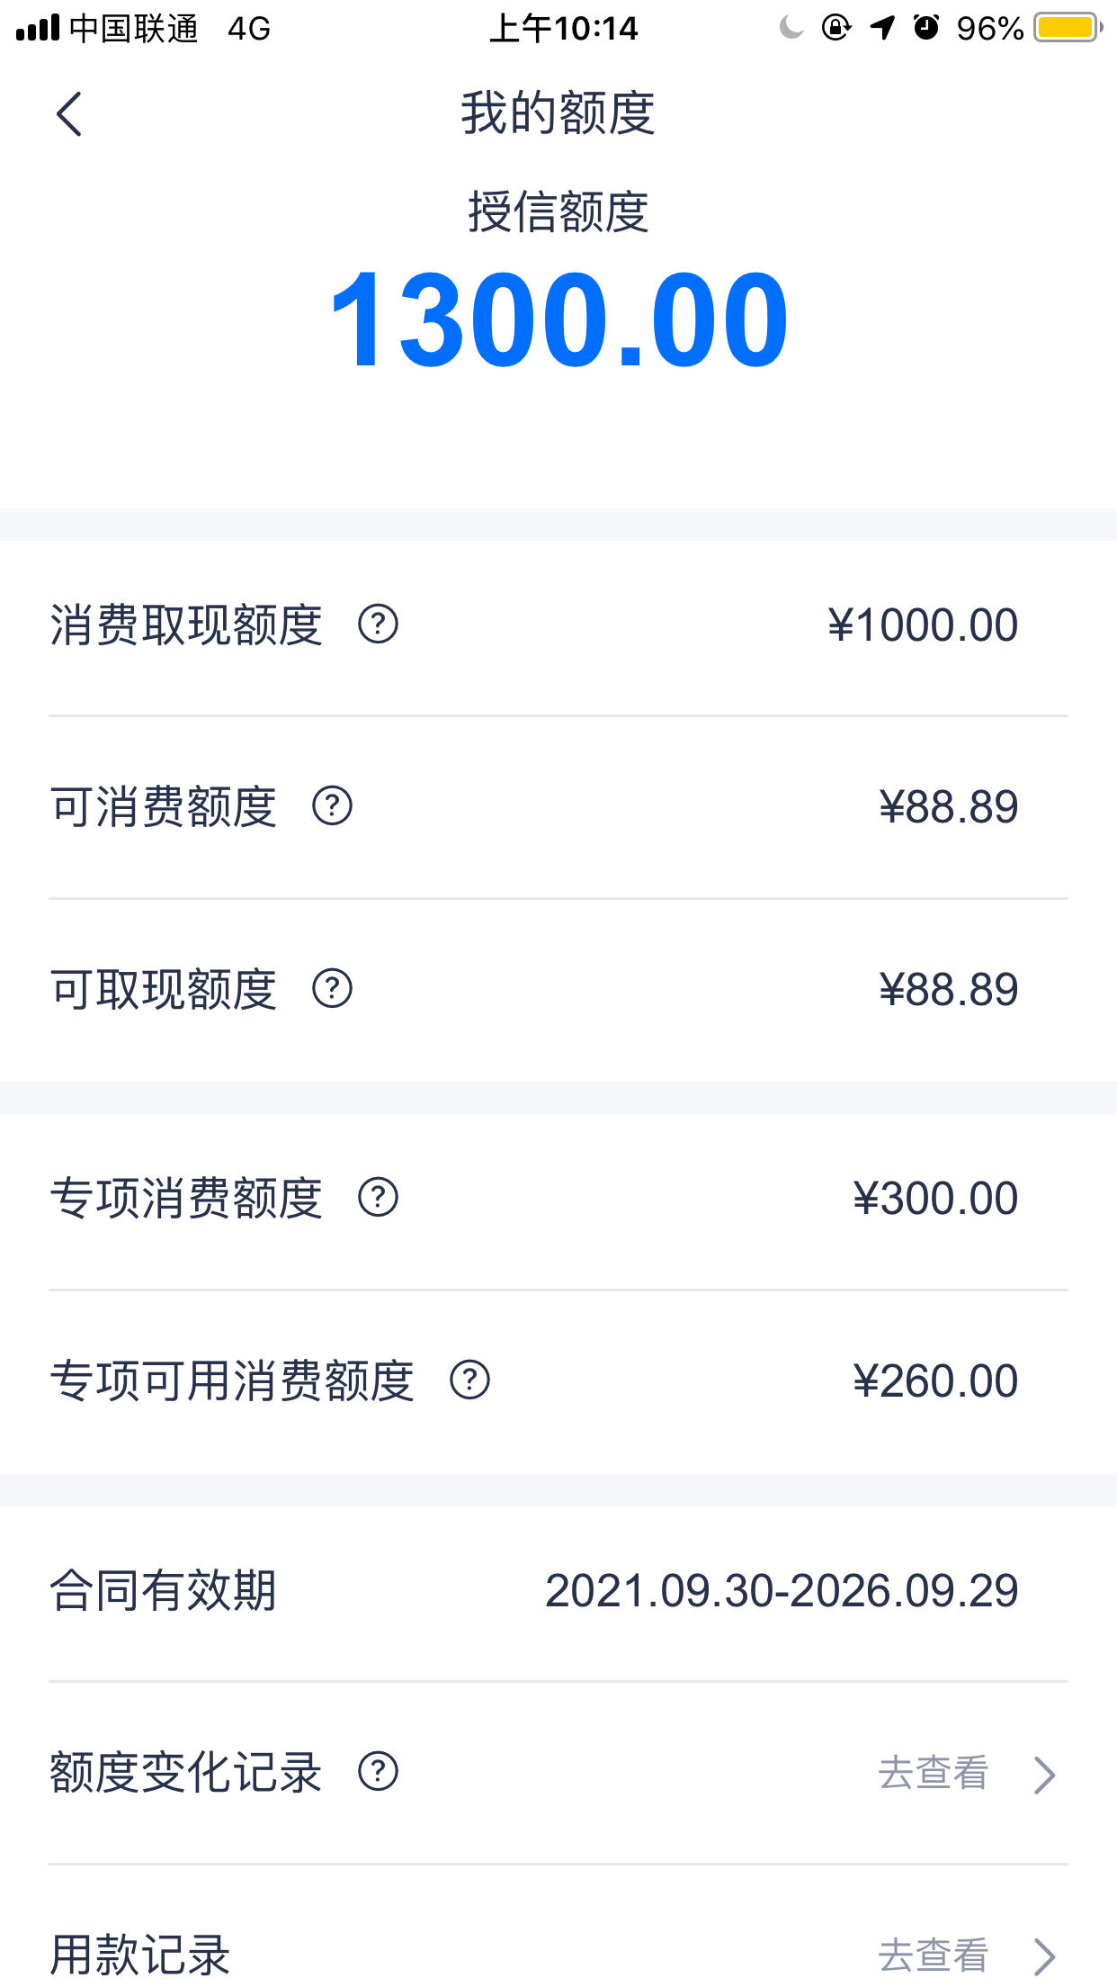Expand 用款记录 via its chevron arrow
Image resolution: width=1117 pixels, height=1987 pixels.
point(1044,1956)
